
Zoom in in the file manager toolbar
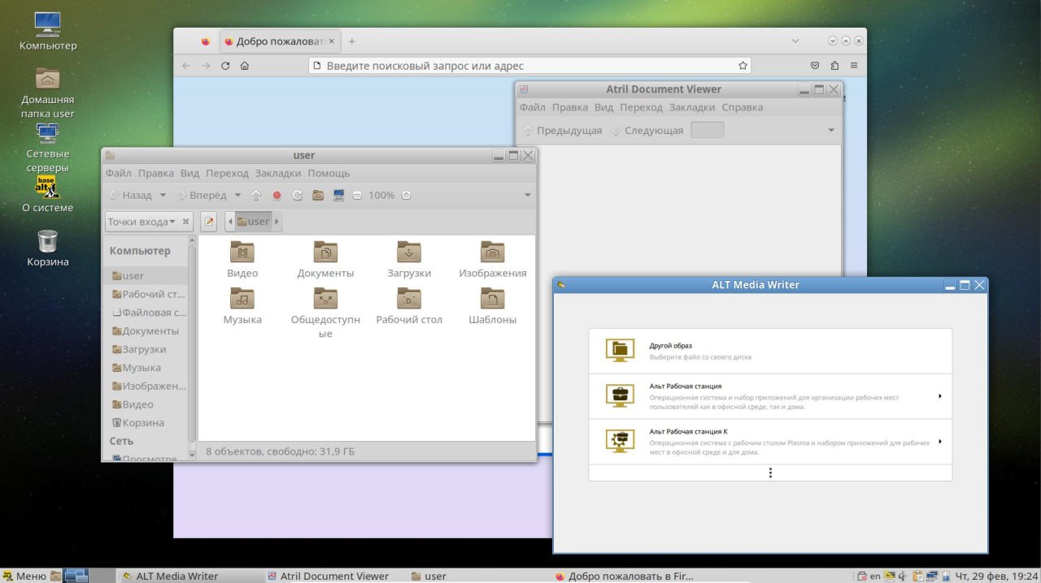pos(407,195)
